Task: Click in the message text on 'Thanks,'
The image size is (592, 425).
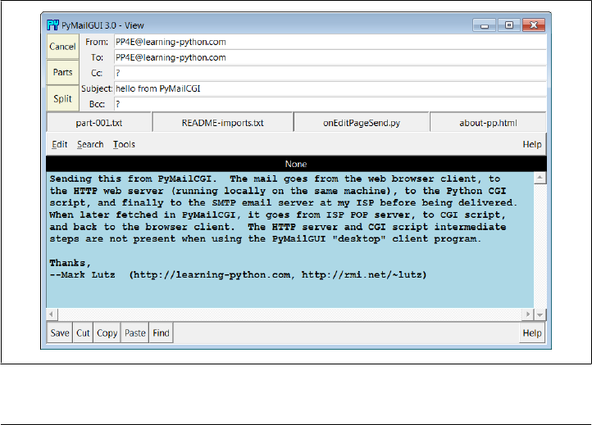Action: click(71, 263)
